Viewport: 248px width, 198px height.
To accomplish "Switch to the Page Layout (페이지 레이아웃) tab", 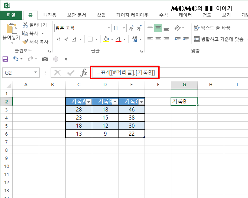I will tap(132, 15).
